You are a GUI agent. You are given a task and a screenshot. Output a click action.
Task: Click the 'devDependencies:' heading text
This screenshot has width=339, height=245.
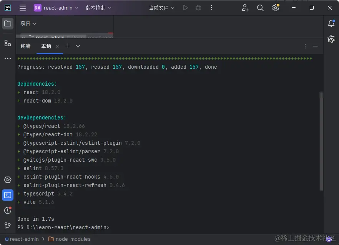point(42,118)
